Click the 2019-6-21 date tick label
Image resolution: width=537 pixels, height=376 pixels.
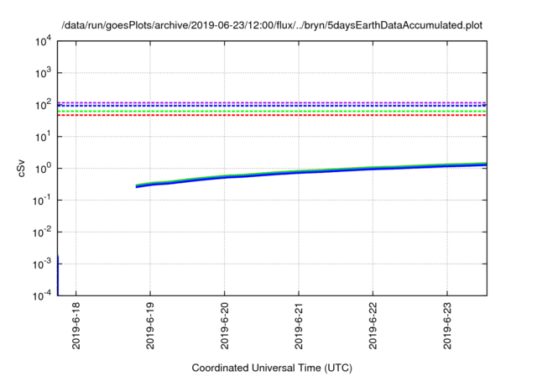click(299, 326)
